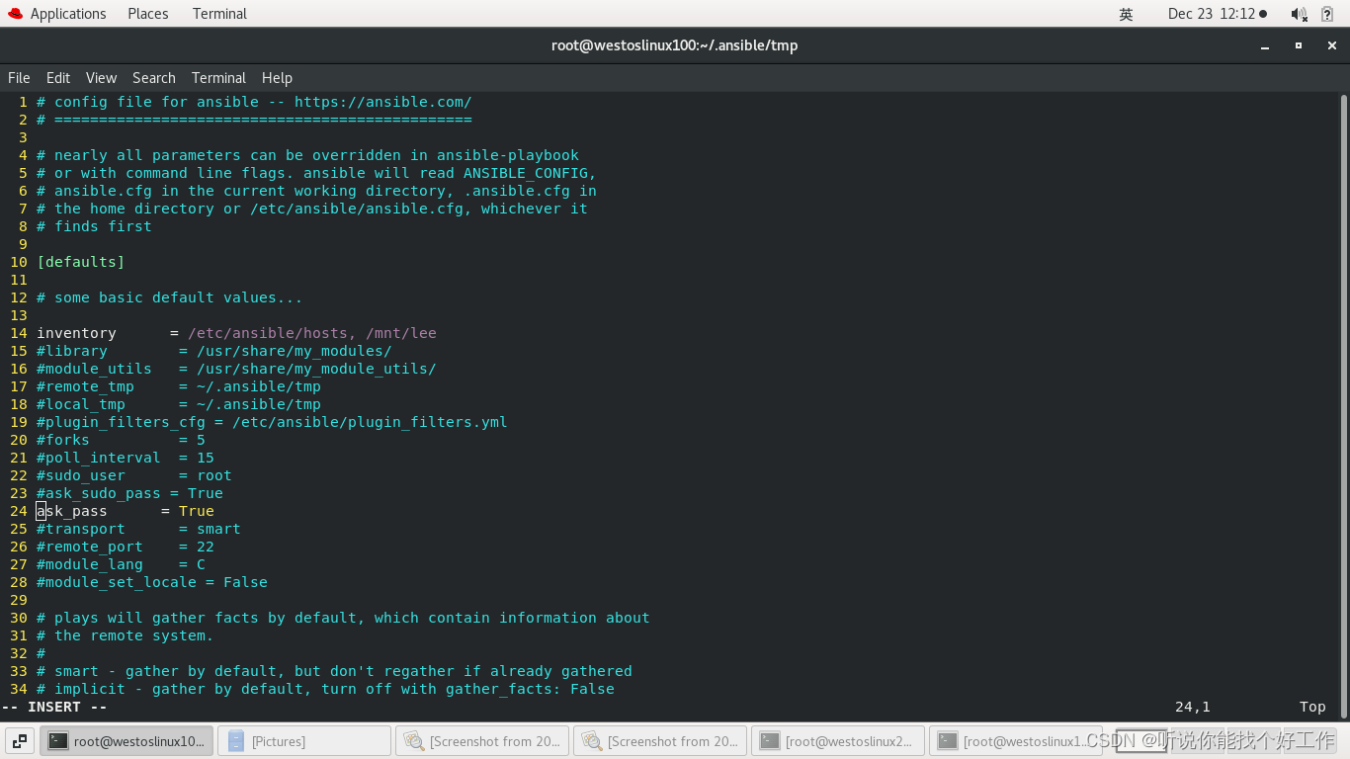
Task: Click the https://ansible.com/ URL on line 1
Action: click(x=383, y=102)
